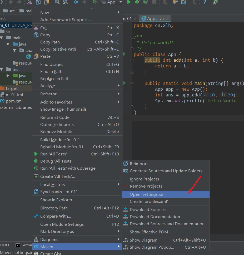244x255 pixels.
Task: Open Help via the question mark icon
Action: (205, 2)
